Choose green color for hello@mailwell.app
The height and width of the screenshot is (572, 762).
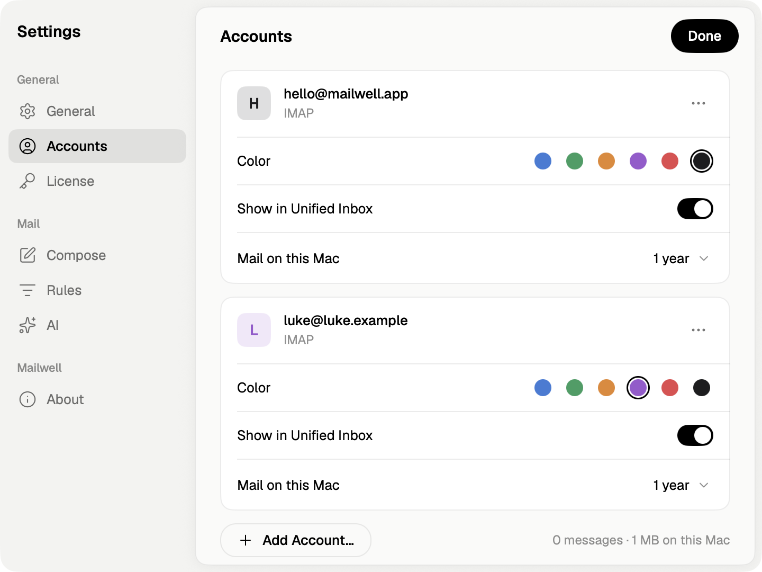tap(575, 161)
